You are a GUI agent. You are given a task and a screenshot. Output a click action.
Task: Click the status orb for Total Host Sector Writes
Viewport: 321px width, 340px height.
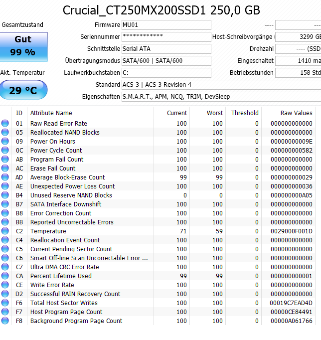5,303
